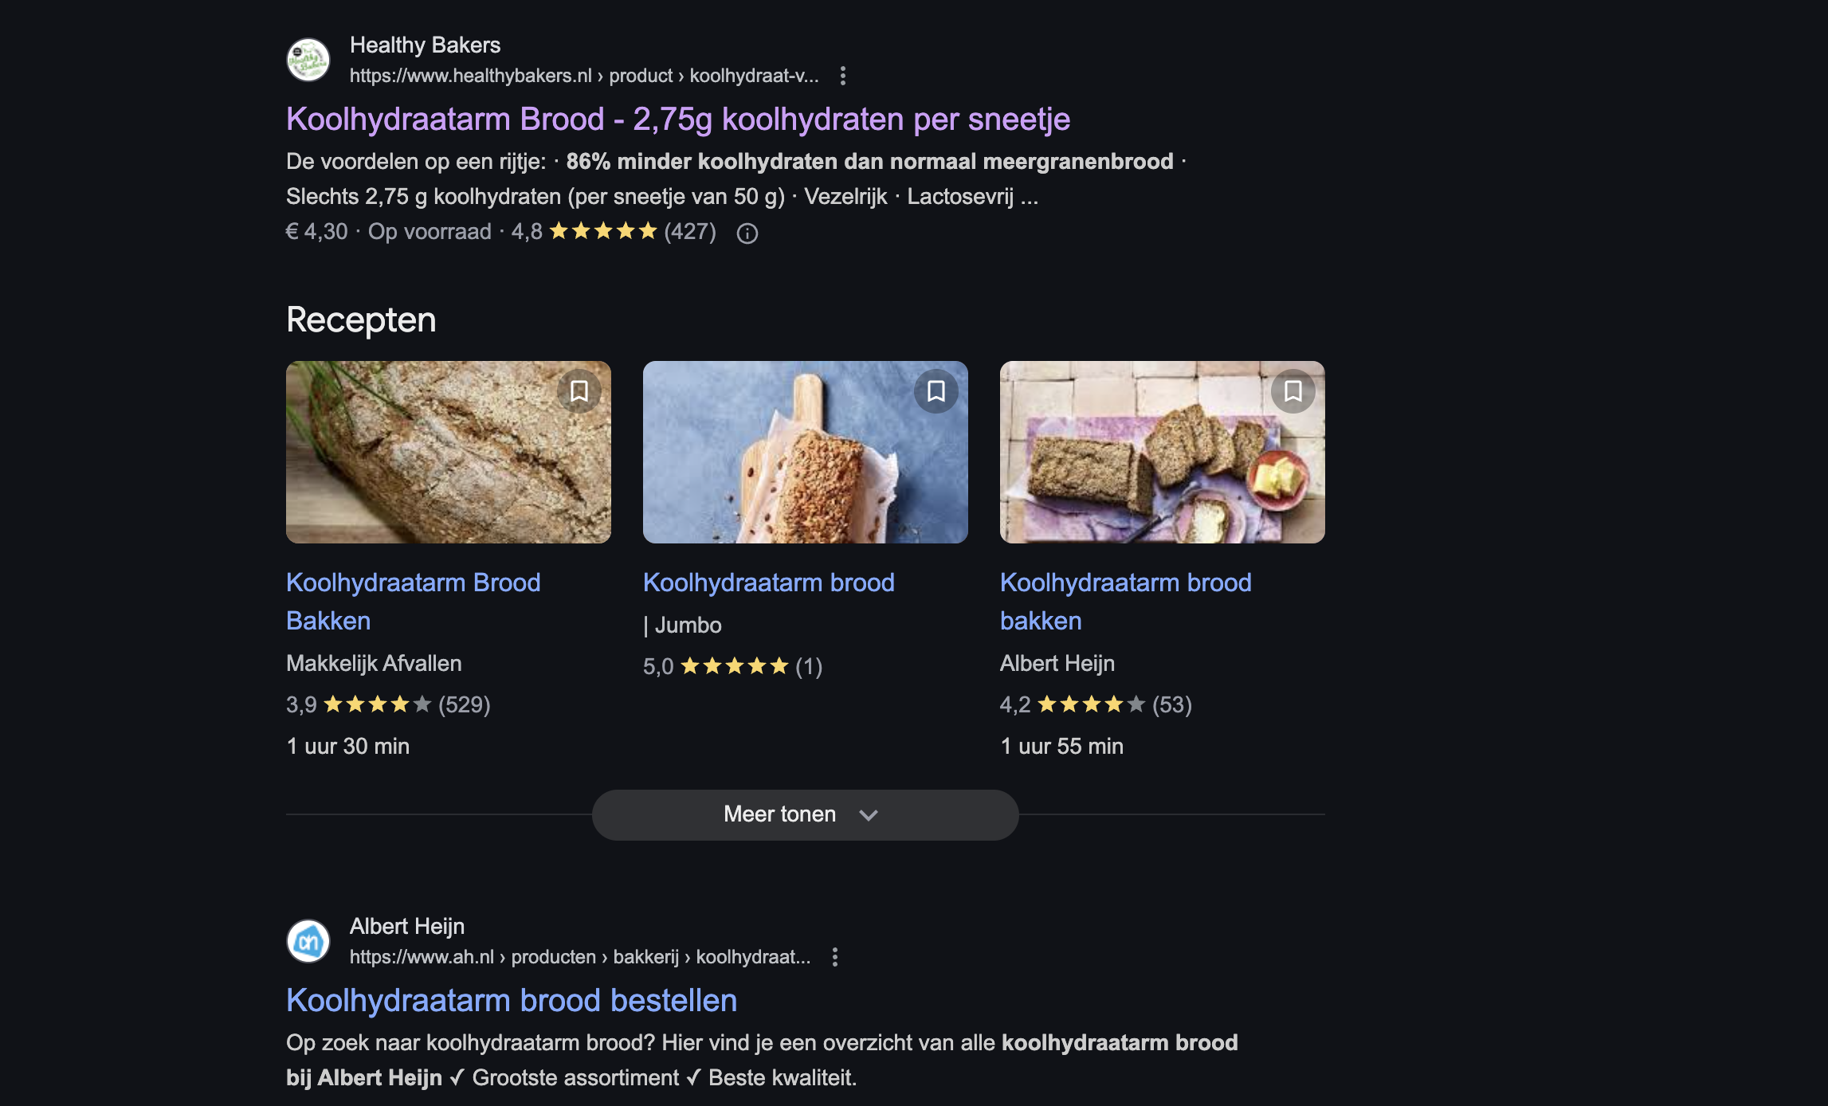Open the Koolhydraatarm brood bestellen link
The image size is (1828, 1106).
click(x=511, y=1001)
